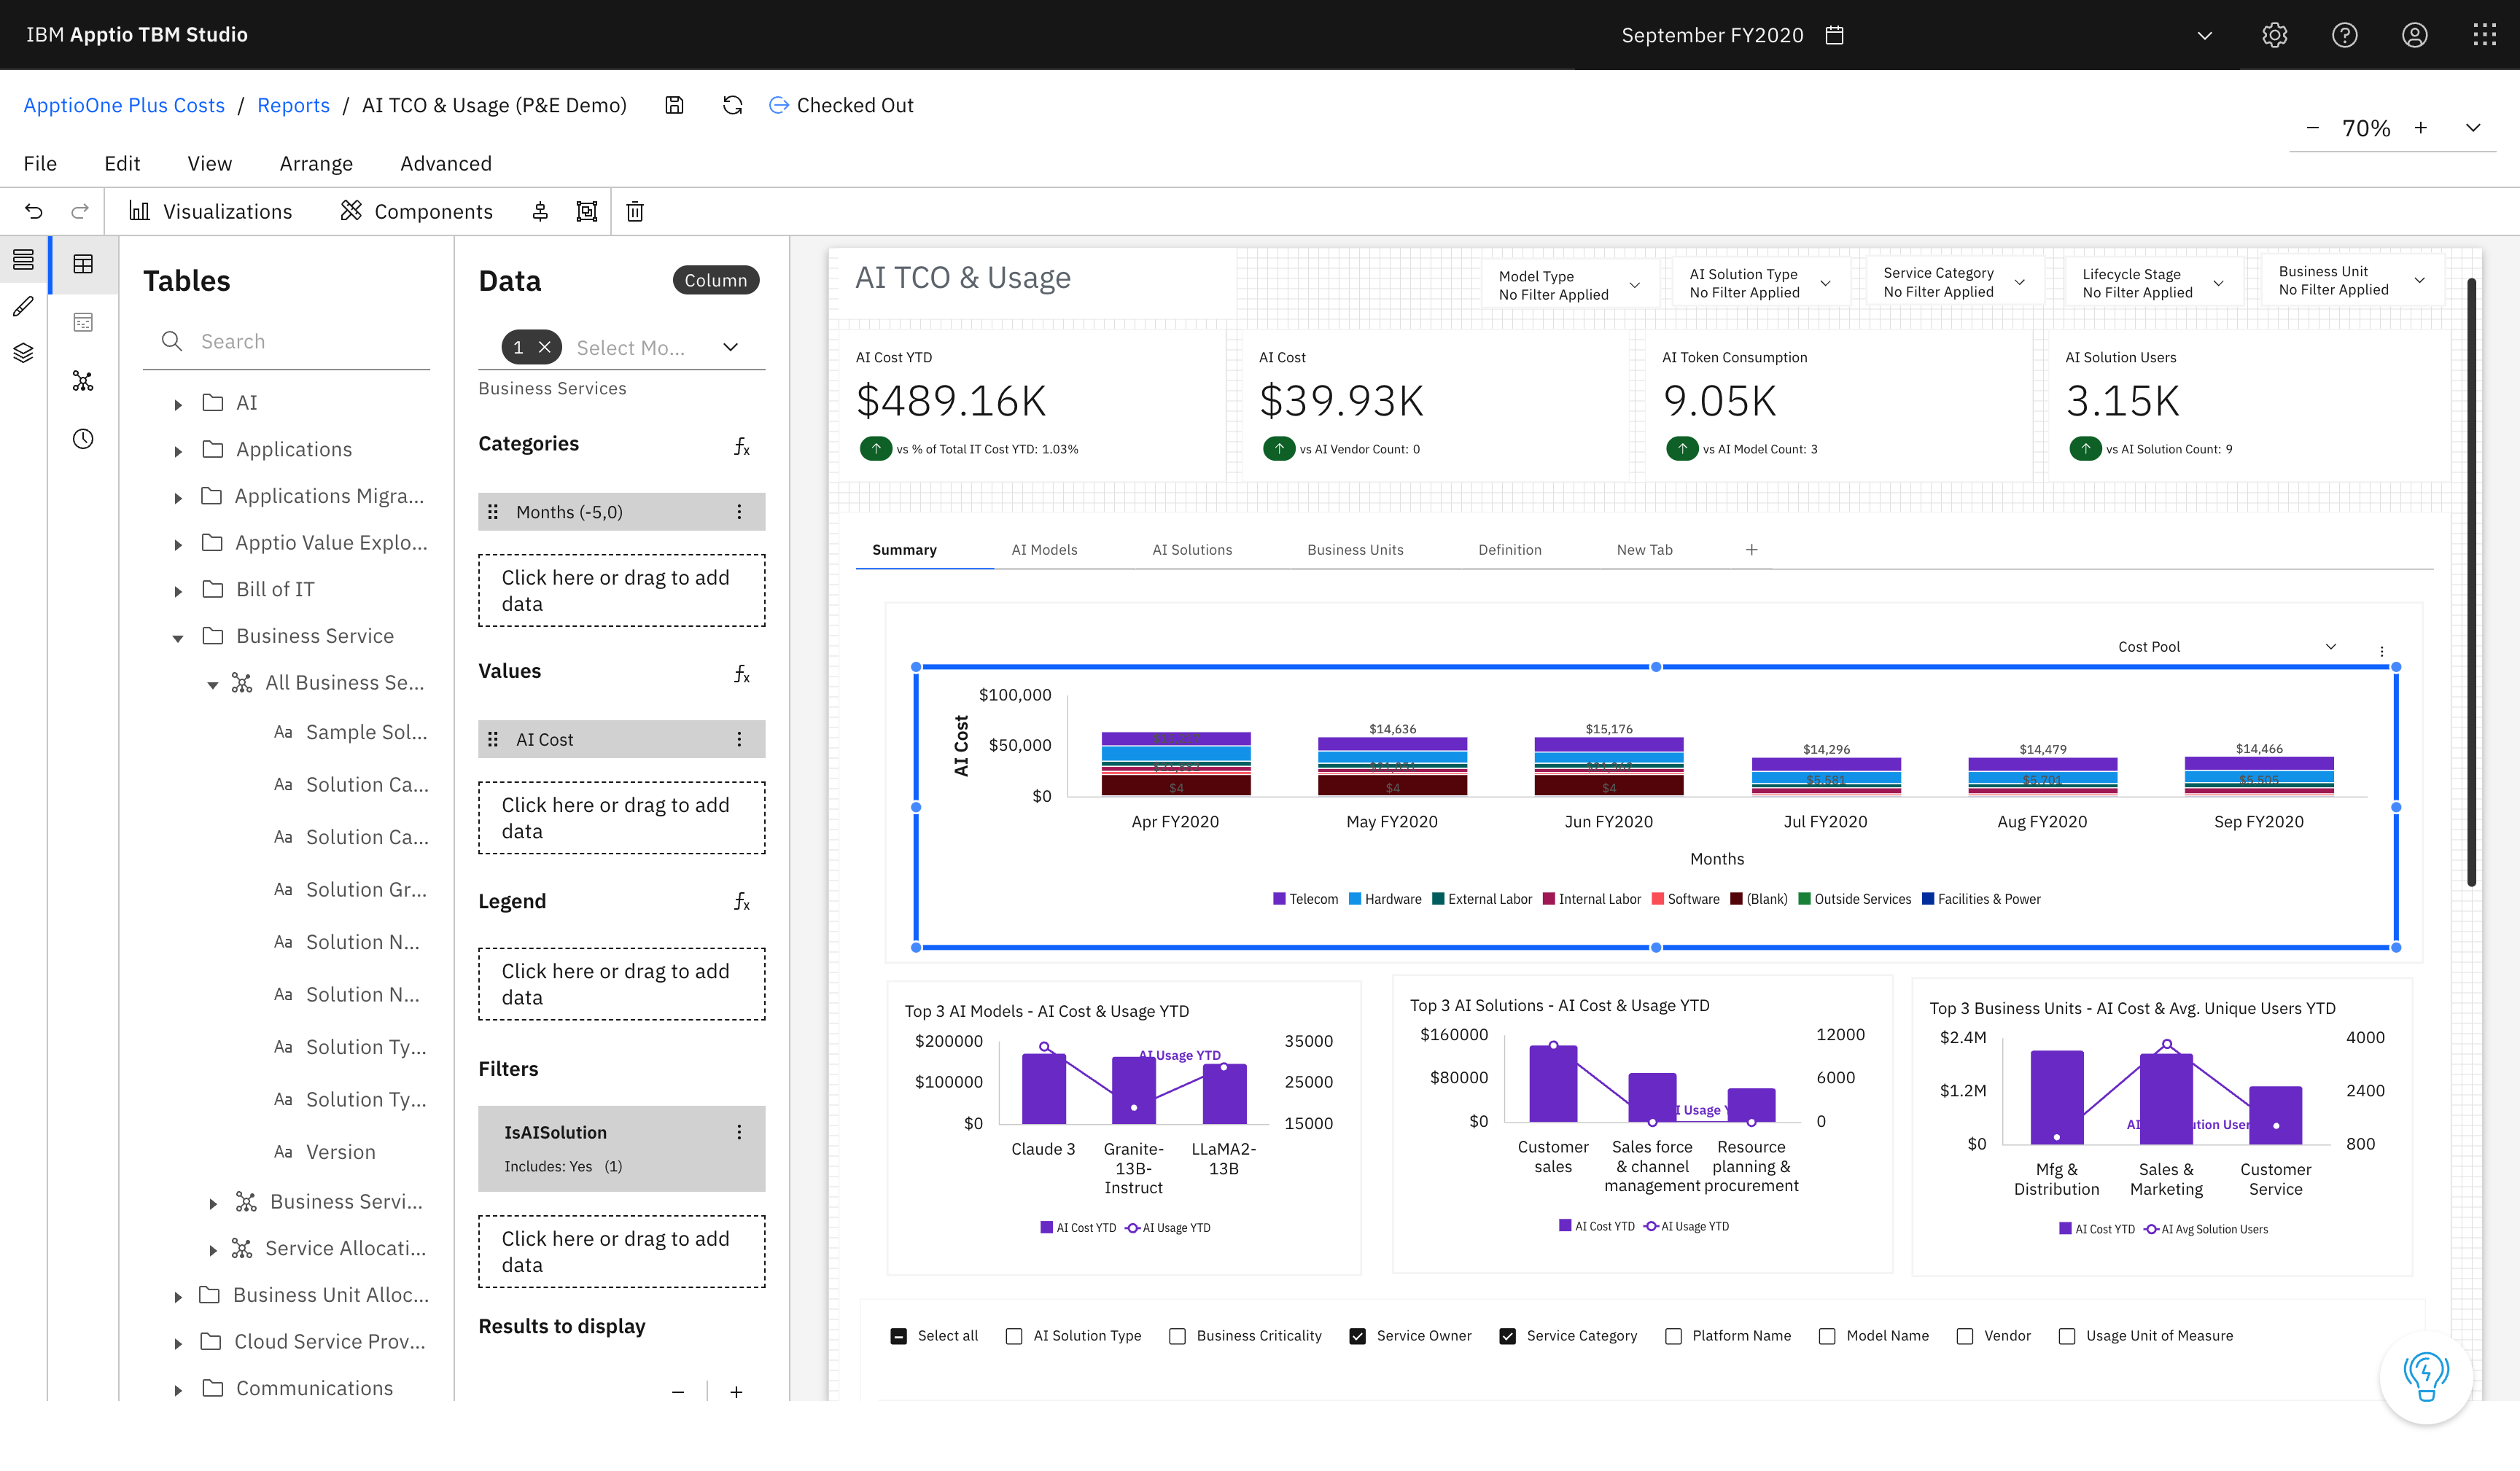Image resolution: width=2520 pixels, height=1471 pixels.
Task: Expand the Applications folder in Tables
Action: [178, 451]
